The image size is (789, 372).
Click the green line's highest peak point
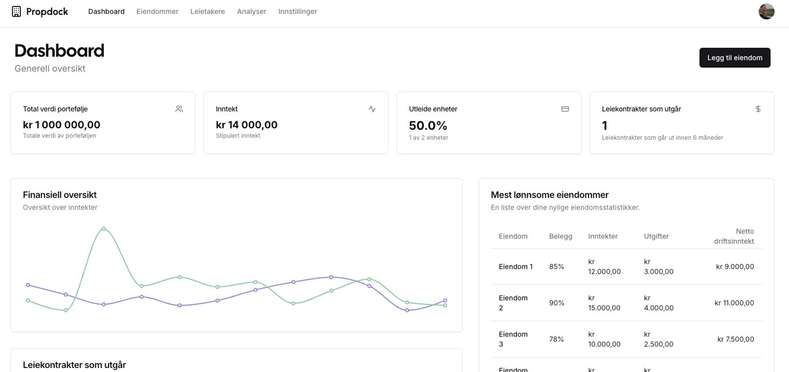(103, 229)
